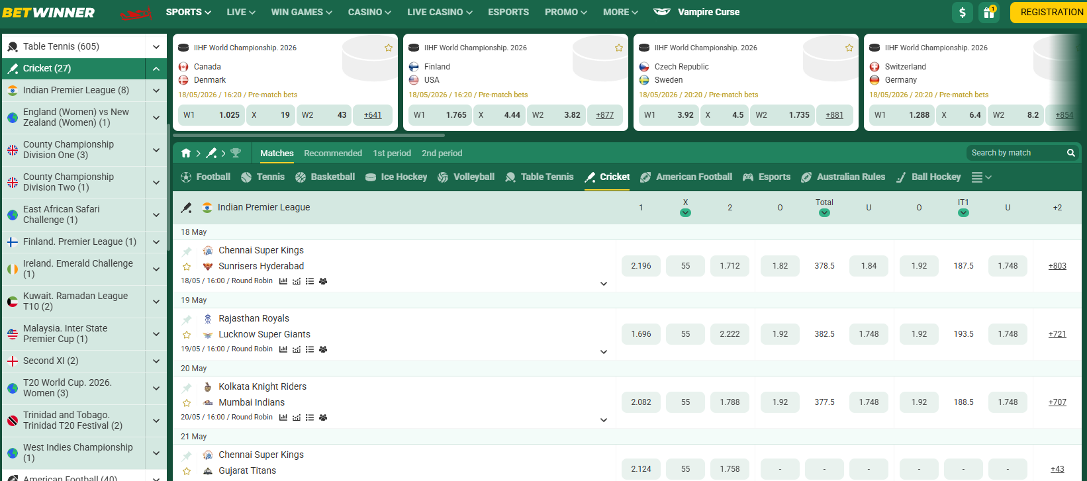
Task: Select Basketball in sports bar
Action: tap(325, 177)
